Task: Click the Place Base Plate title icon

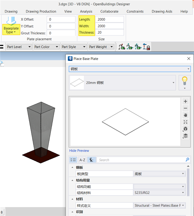Action: coord(70,58)
